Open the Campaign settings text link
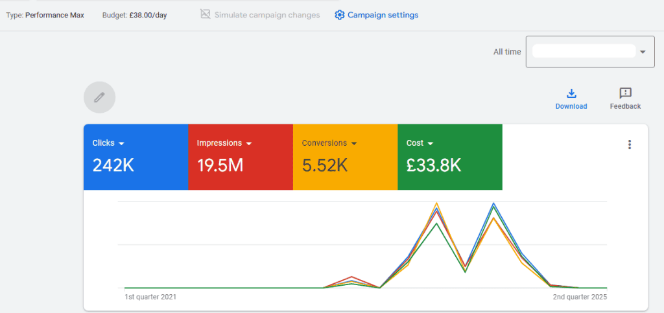Image resolution: width=664 pixels, height=313 pixels. coord(383,15)
